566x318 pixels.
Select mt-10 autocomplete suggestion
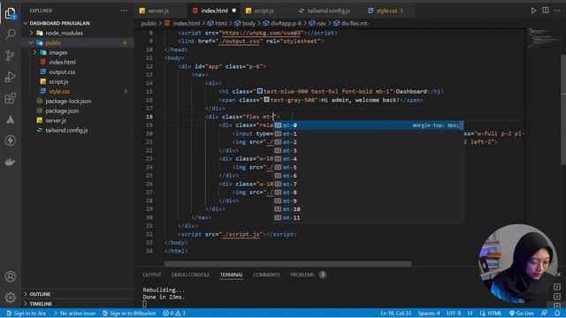(368, 209)
